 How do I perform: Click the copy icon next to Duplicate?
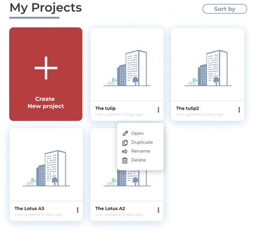125,143
